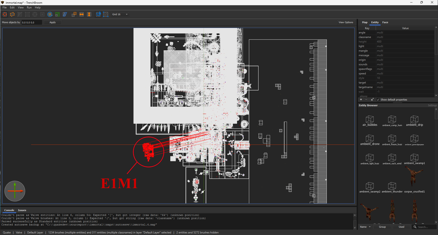This screenshot has width=438, height=235.
Task: Remove the selected entity property
Action: pos(366,99)
